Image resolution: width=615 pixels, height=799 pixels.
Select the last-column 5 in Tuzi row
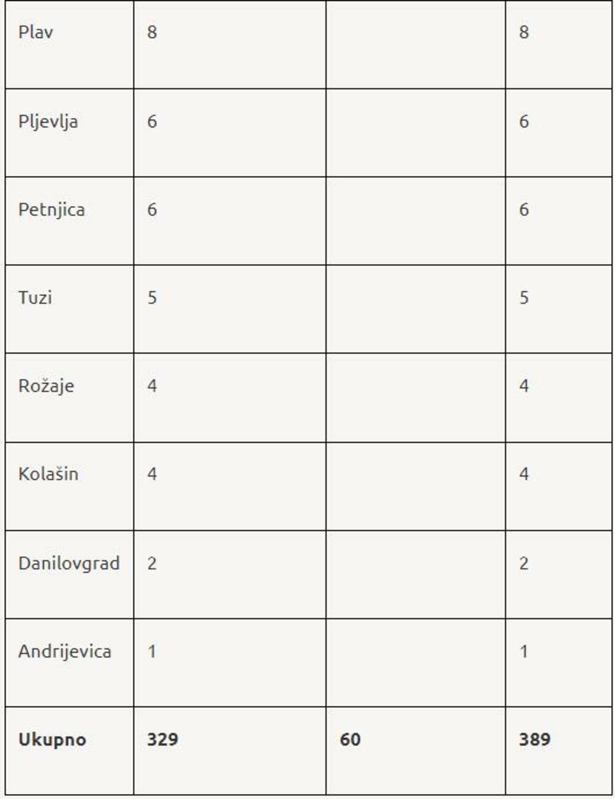click(x=524, y=297)
